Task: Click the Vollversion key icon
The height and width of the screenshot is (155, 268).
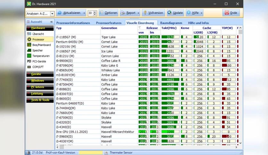Action: click(145, 13)
